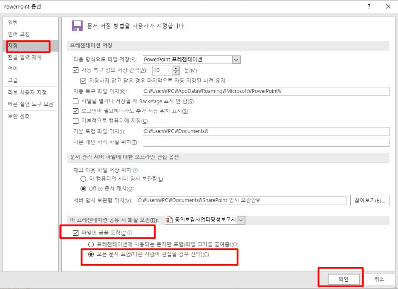Click the PowerPoint file icon in presentation dropdown
Image resolution: width=398 pixels, height=289 pixels.
click(169, 220)
